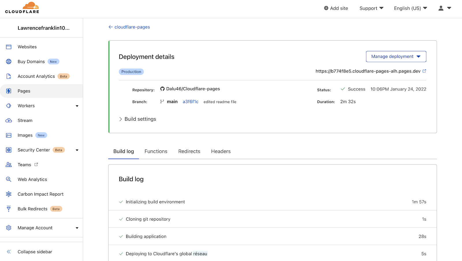462x261 pixels.
Task: Click the Manage Account gear icon
Action: 9,228
